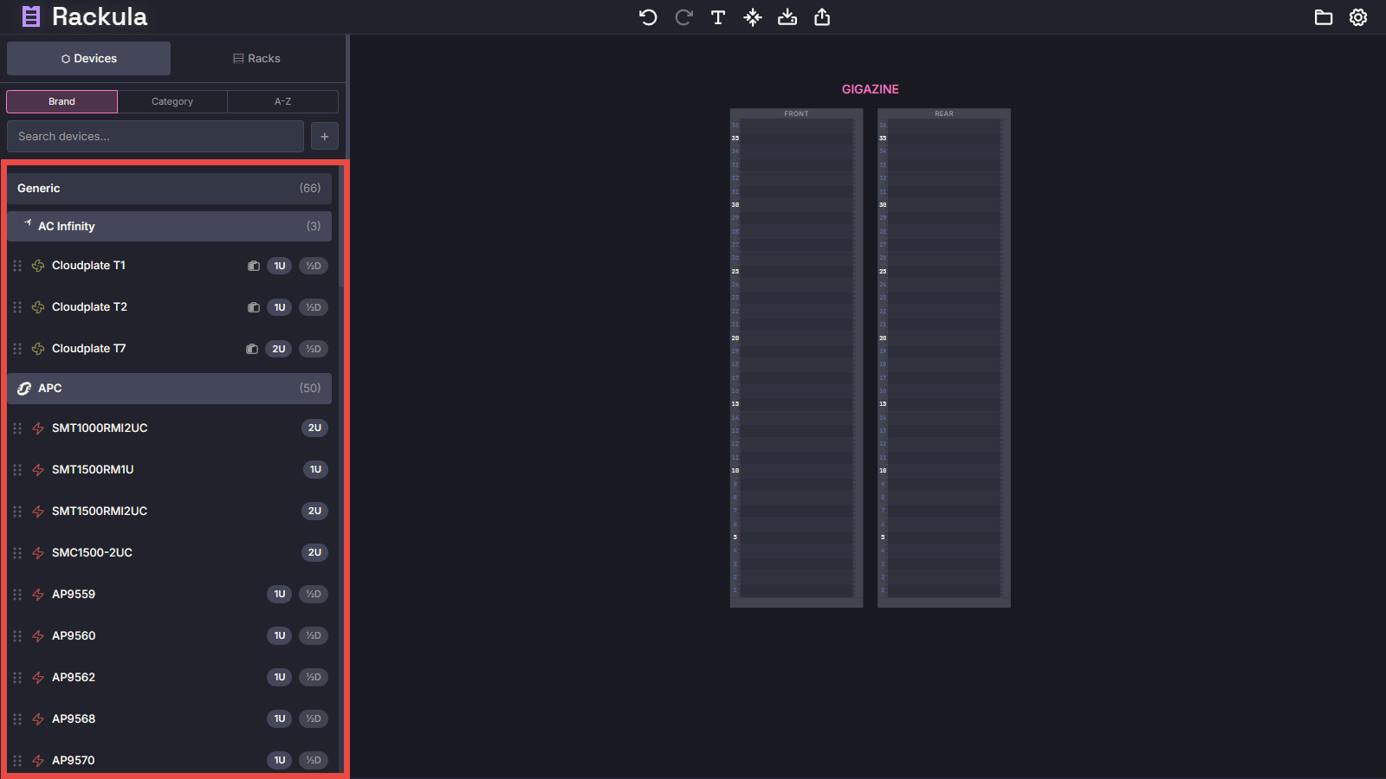Viewport: 1386px width, 779px height.
Task: Select the text annotation T icon
Action: pyautogui.click(x=718, y=17)
